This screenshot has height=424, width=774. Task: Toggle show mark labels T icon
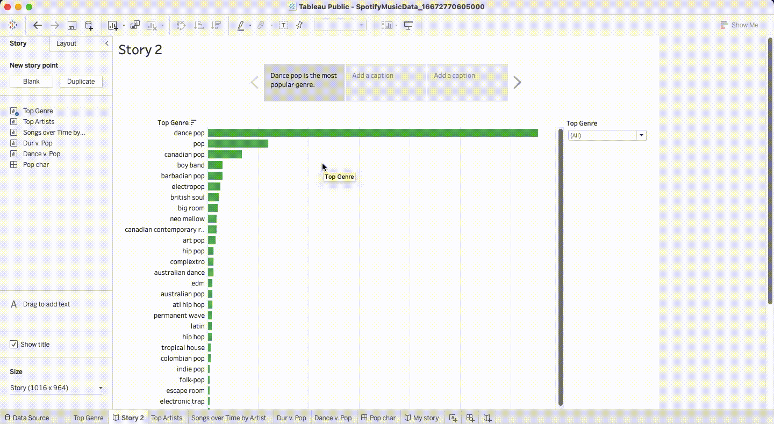pyautogui.click(x=283, y=25)
